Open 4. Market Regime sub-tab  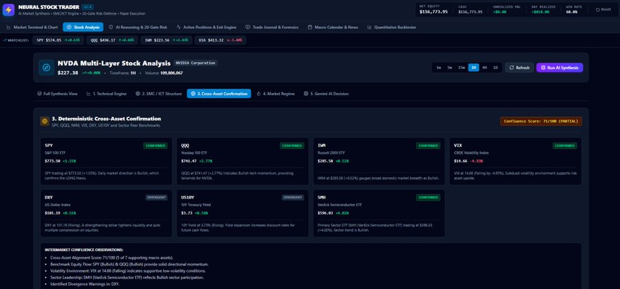click(276, 94)
